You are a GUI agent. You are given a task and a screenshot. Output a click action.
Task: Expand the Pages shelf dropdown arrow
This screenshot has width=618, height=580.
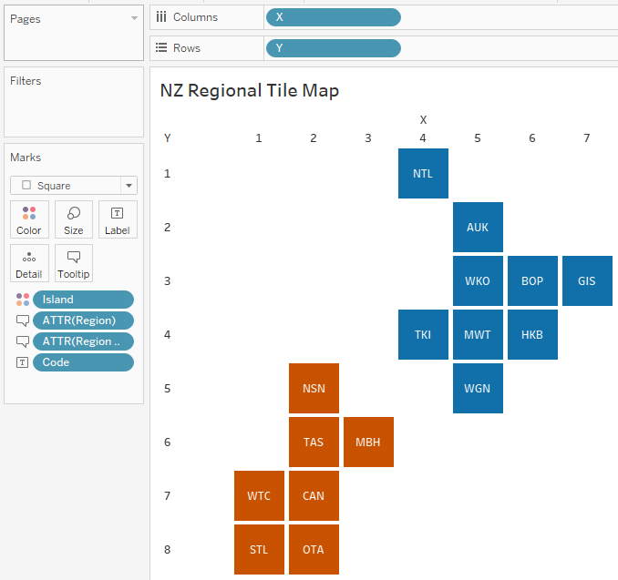(x=135, y=18)
